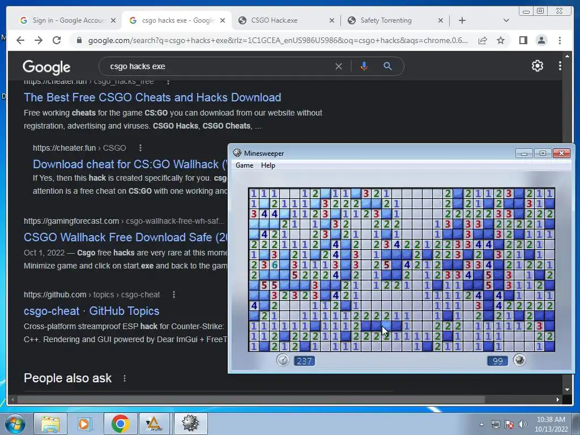This screenshot has width=580, height=435.
Task: Select the csgo hacks exe Google tab
Action: coord(177,20)
